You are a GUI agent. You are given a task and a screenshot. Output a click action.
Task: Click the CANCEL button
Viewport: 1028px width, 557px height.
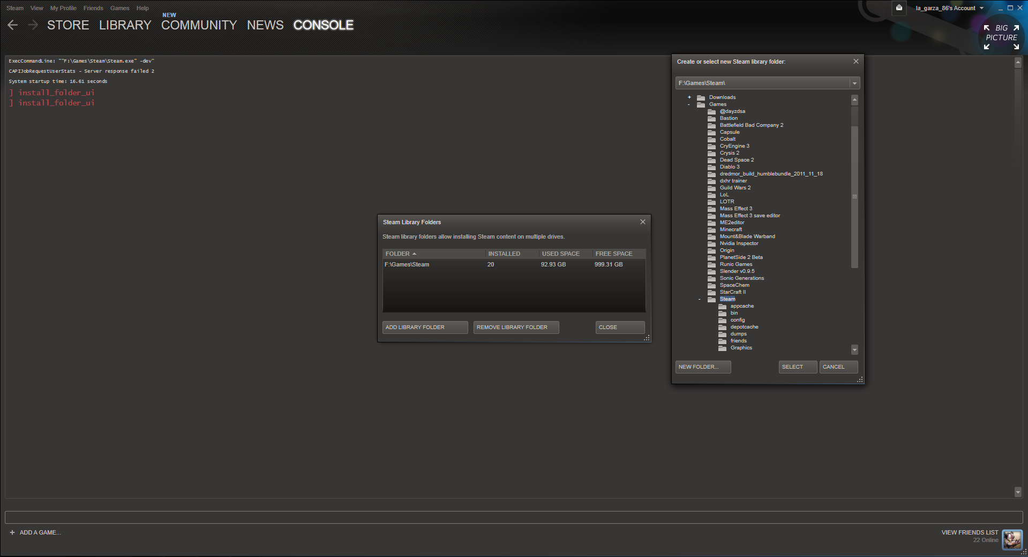[839, 367]
